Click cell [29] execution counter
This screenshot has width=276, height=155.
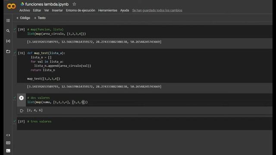[x=21, y=29]
